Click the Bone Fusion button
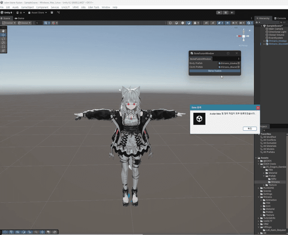288x235 pixels. pyautogui.click(x=215, y=71)
